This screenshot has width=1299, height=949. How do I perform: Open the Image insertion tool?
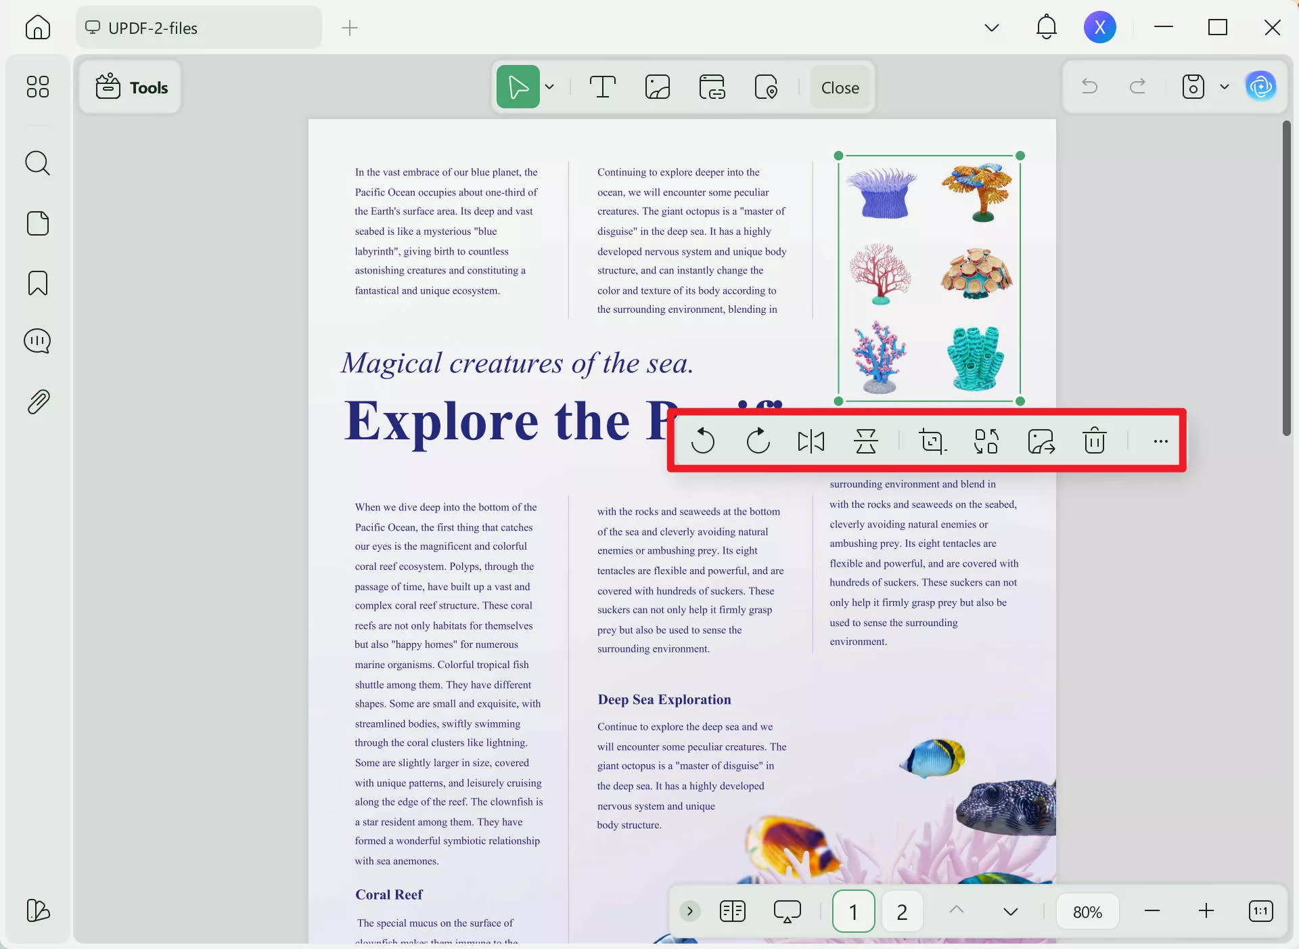[x=657, y=87]
